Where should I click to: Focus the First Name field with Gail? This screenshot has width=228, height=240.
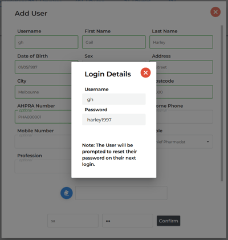[x=114, y=42]
